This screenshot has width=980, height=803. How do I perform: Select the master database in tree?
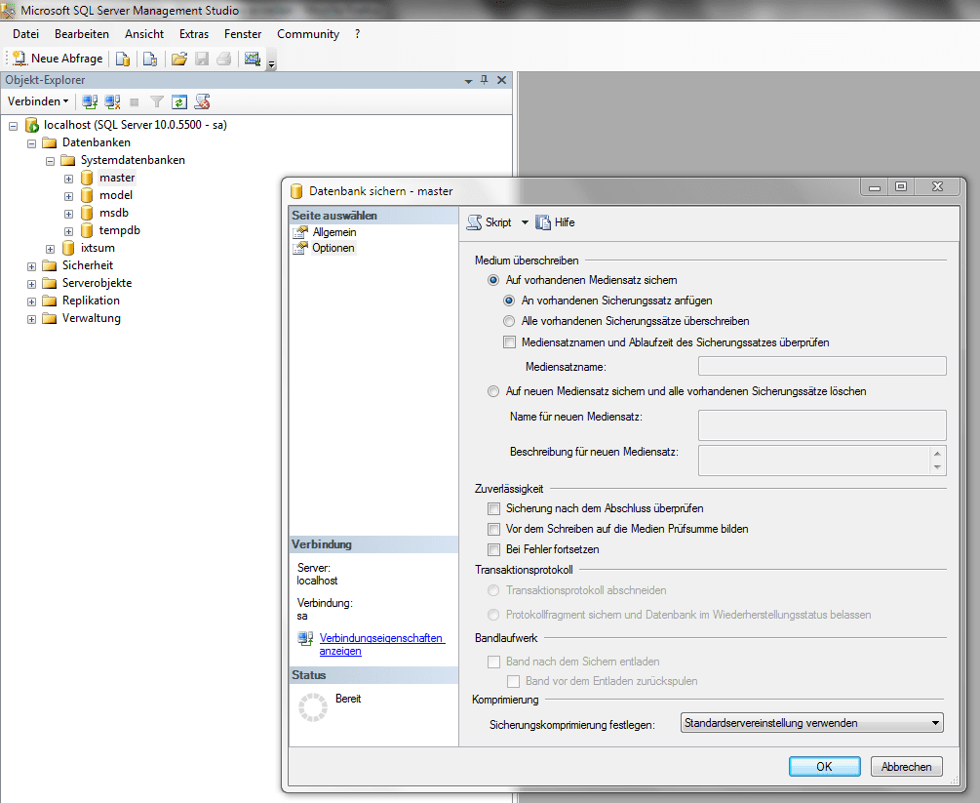(117, 178)
